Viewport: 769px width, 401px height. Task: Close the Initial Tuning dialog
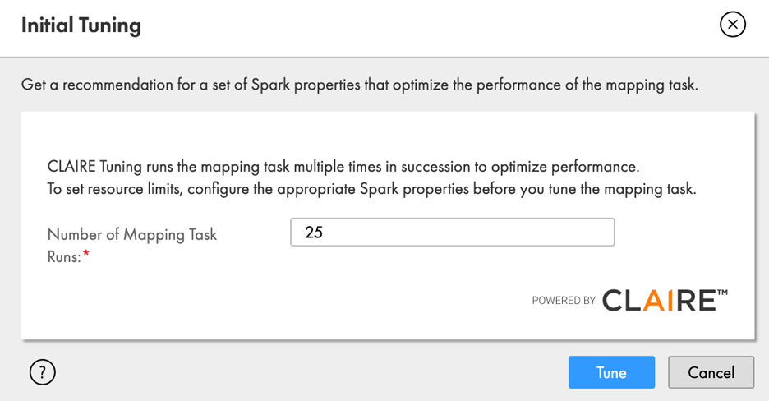(x=732, y=25)
